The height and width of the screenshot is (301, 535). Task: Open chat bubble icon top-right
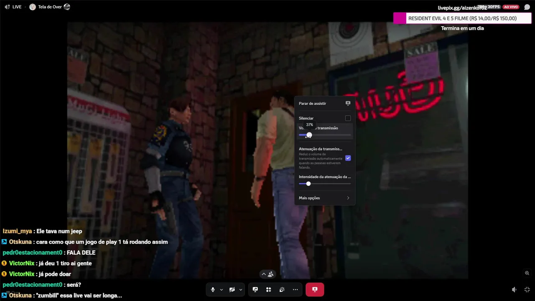527,7
